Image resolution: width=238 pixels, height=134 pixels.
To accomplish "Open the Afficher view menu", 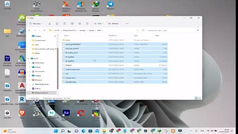I will [x=114, y=23].
